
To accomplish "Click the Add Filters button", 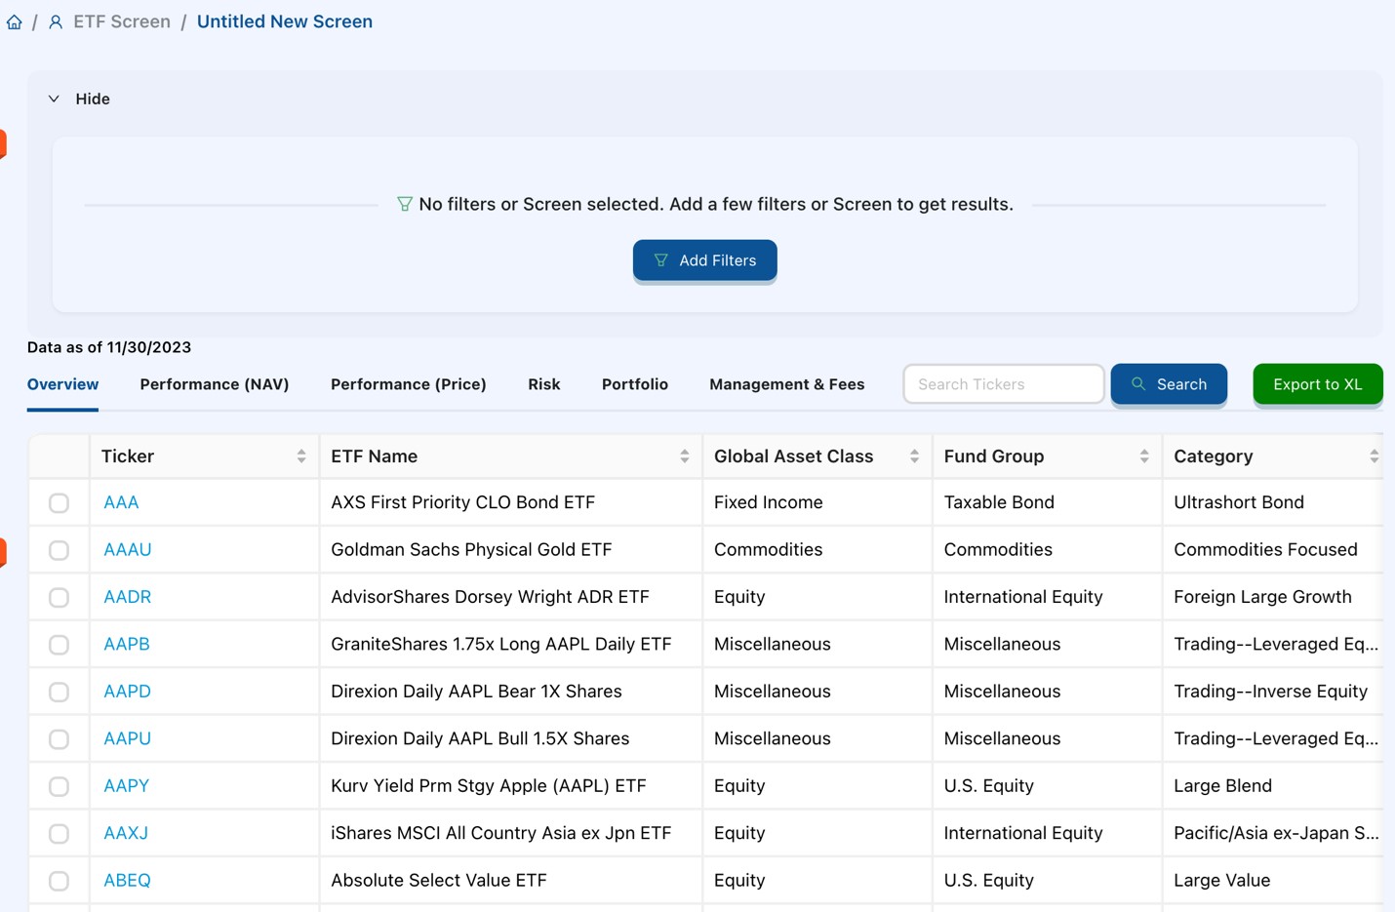I will [704, 260].
